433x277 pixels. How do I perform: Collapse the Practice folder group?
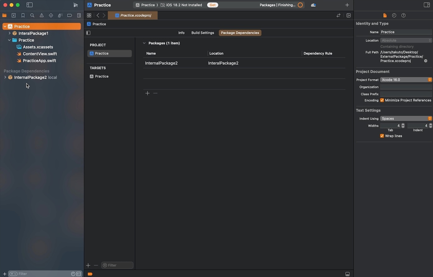coord(9,40)
